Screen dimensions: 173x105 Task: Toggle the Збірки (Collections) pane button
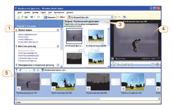pos(61,17)
